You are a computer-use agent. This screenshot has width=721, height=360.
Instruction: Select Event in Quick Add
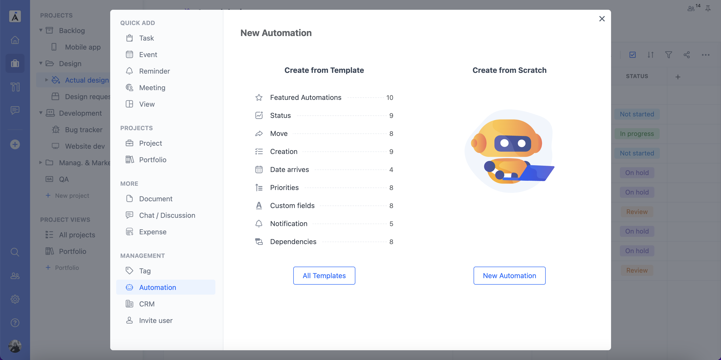click(166, 55)
